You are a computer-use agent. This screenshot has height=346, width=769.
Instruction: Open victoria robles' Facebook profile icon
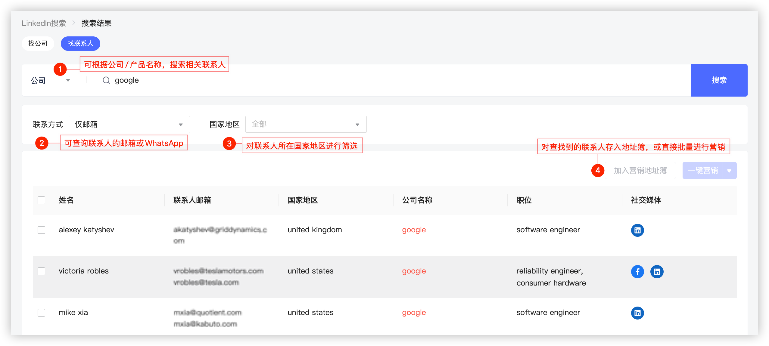(637, 272)
